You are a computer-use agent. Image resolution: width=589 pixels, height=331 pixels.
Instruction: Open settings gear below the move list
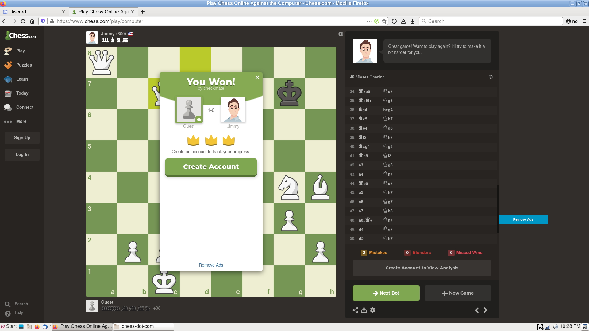click(372, 310)
